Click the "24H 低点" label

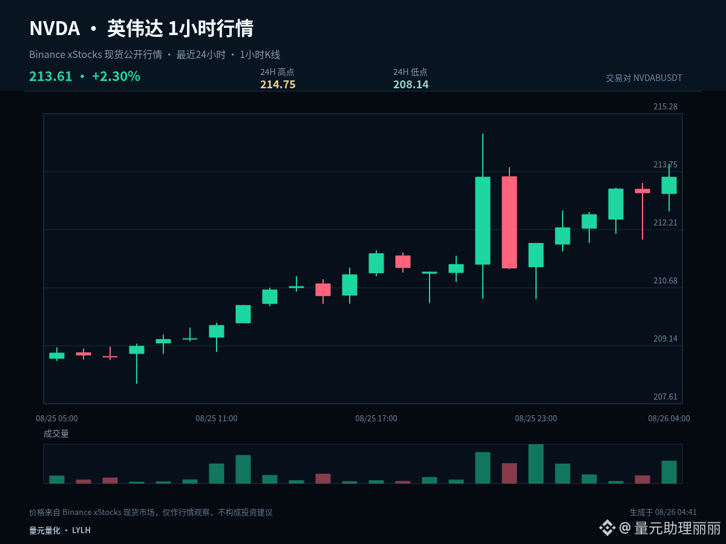(x=410, y=72)
